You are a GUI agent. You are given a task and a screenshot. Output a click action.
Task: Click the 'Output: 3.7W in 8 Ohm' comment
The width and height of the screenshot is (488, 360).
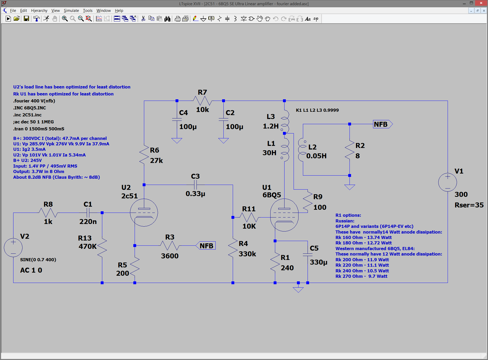pos(39,171)
